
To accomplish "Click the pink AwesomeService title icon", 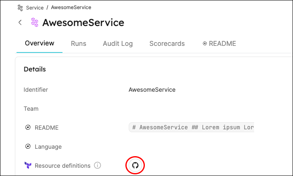I will tap(35, 23).
